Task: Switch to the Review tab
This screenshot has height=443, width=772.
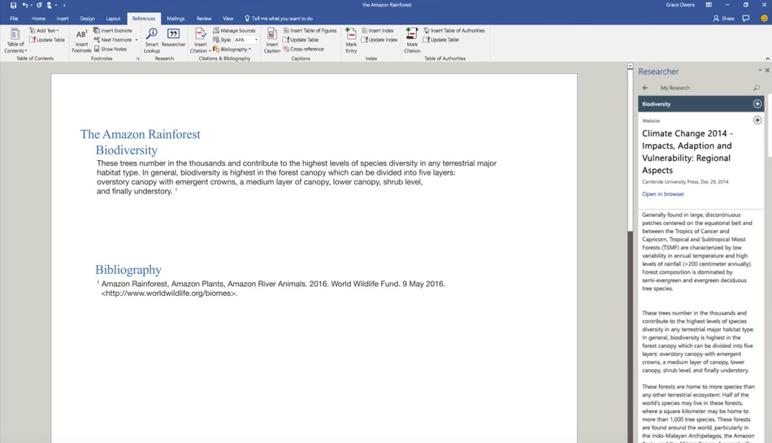Action: pyautogui.click(x=204, y=19)
